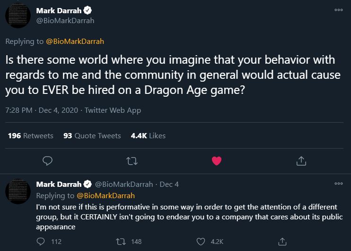Click the reply icon showing 112
The width and height of the screenshot is (351, 251).
click(x=41, y=241)
